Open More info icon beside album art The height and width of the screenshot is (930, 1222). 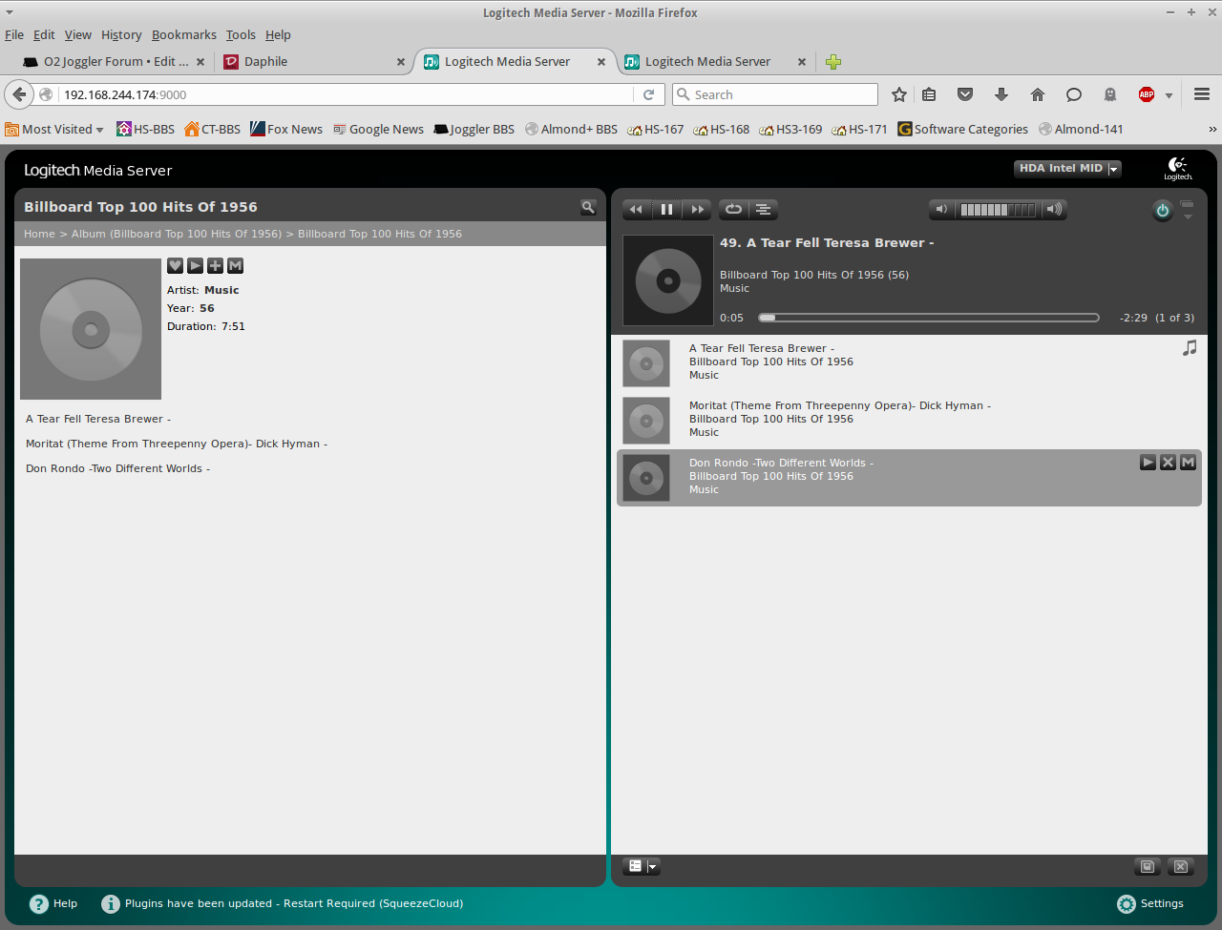[235, 266]
